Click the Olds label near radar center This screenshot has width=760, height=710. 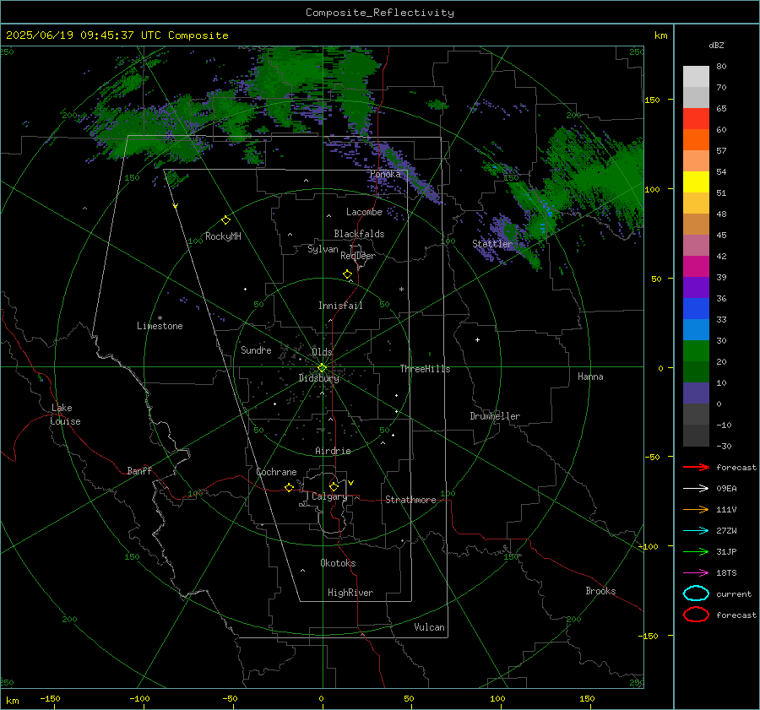[322, 352]
